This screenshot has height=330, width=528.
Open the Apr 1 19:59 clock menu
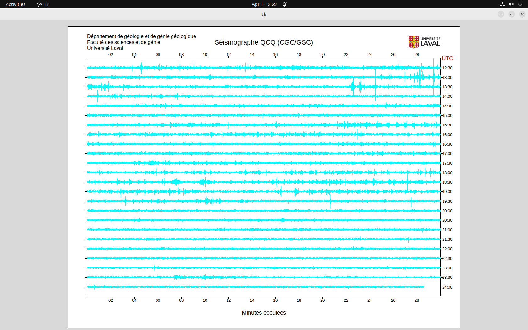click(264, 4)
